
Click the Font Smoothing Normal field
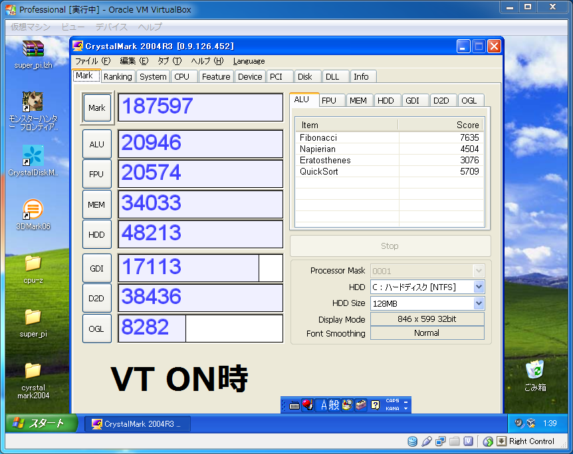[x=427, y=333]
